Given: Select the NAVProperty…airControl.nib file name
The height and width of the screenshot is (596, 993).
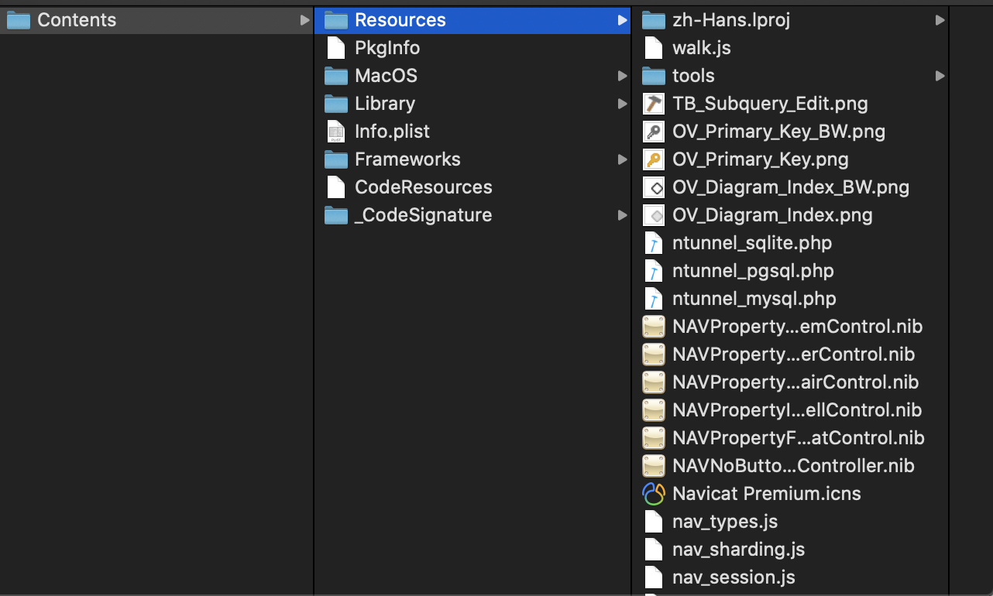Looking at the screenshot, I should pyautogui.click(x=795, y=382).
